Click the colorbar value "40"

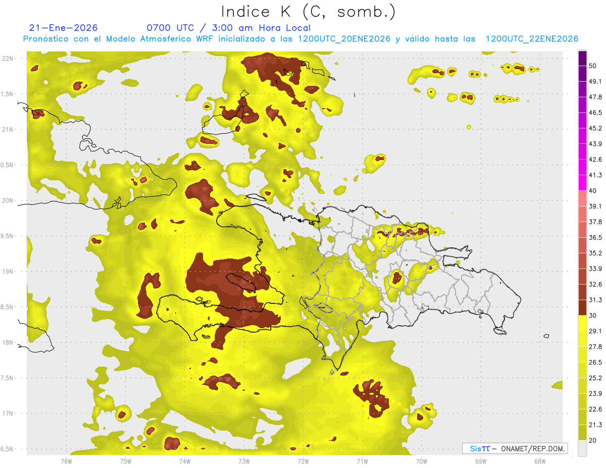click(x=594, y=191)
